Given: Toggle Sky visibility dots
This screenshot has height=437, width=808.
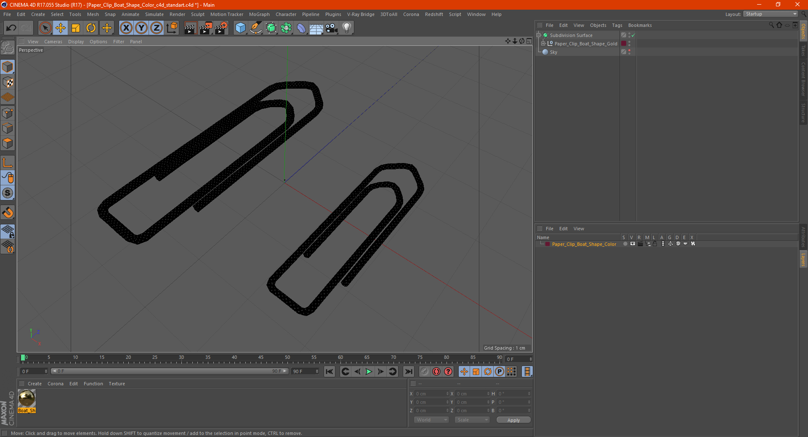Looking at the screenshot, I should pos(630,52).
